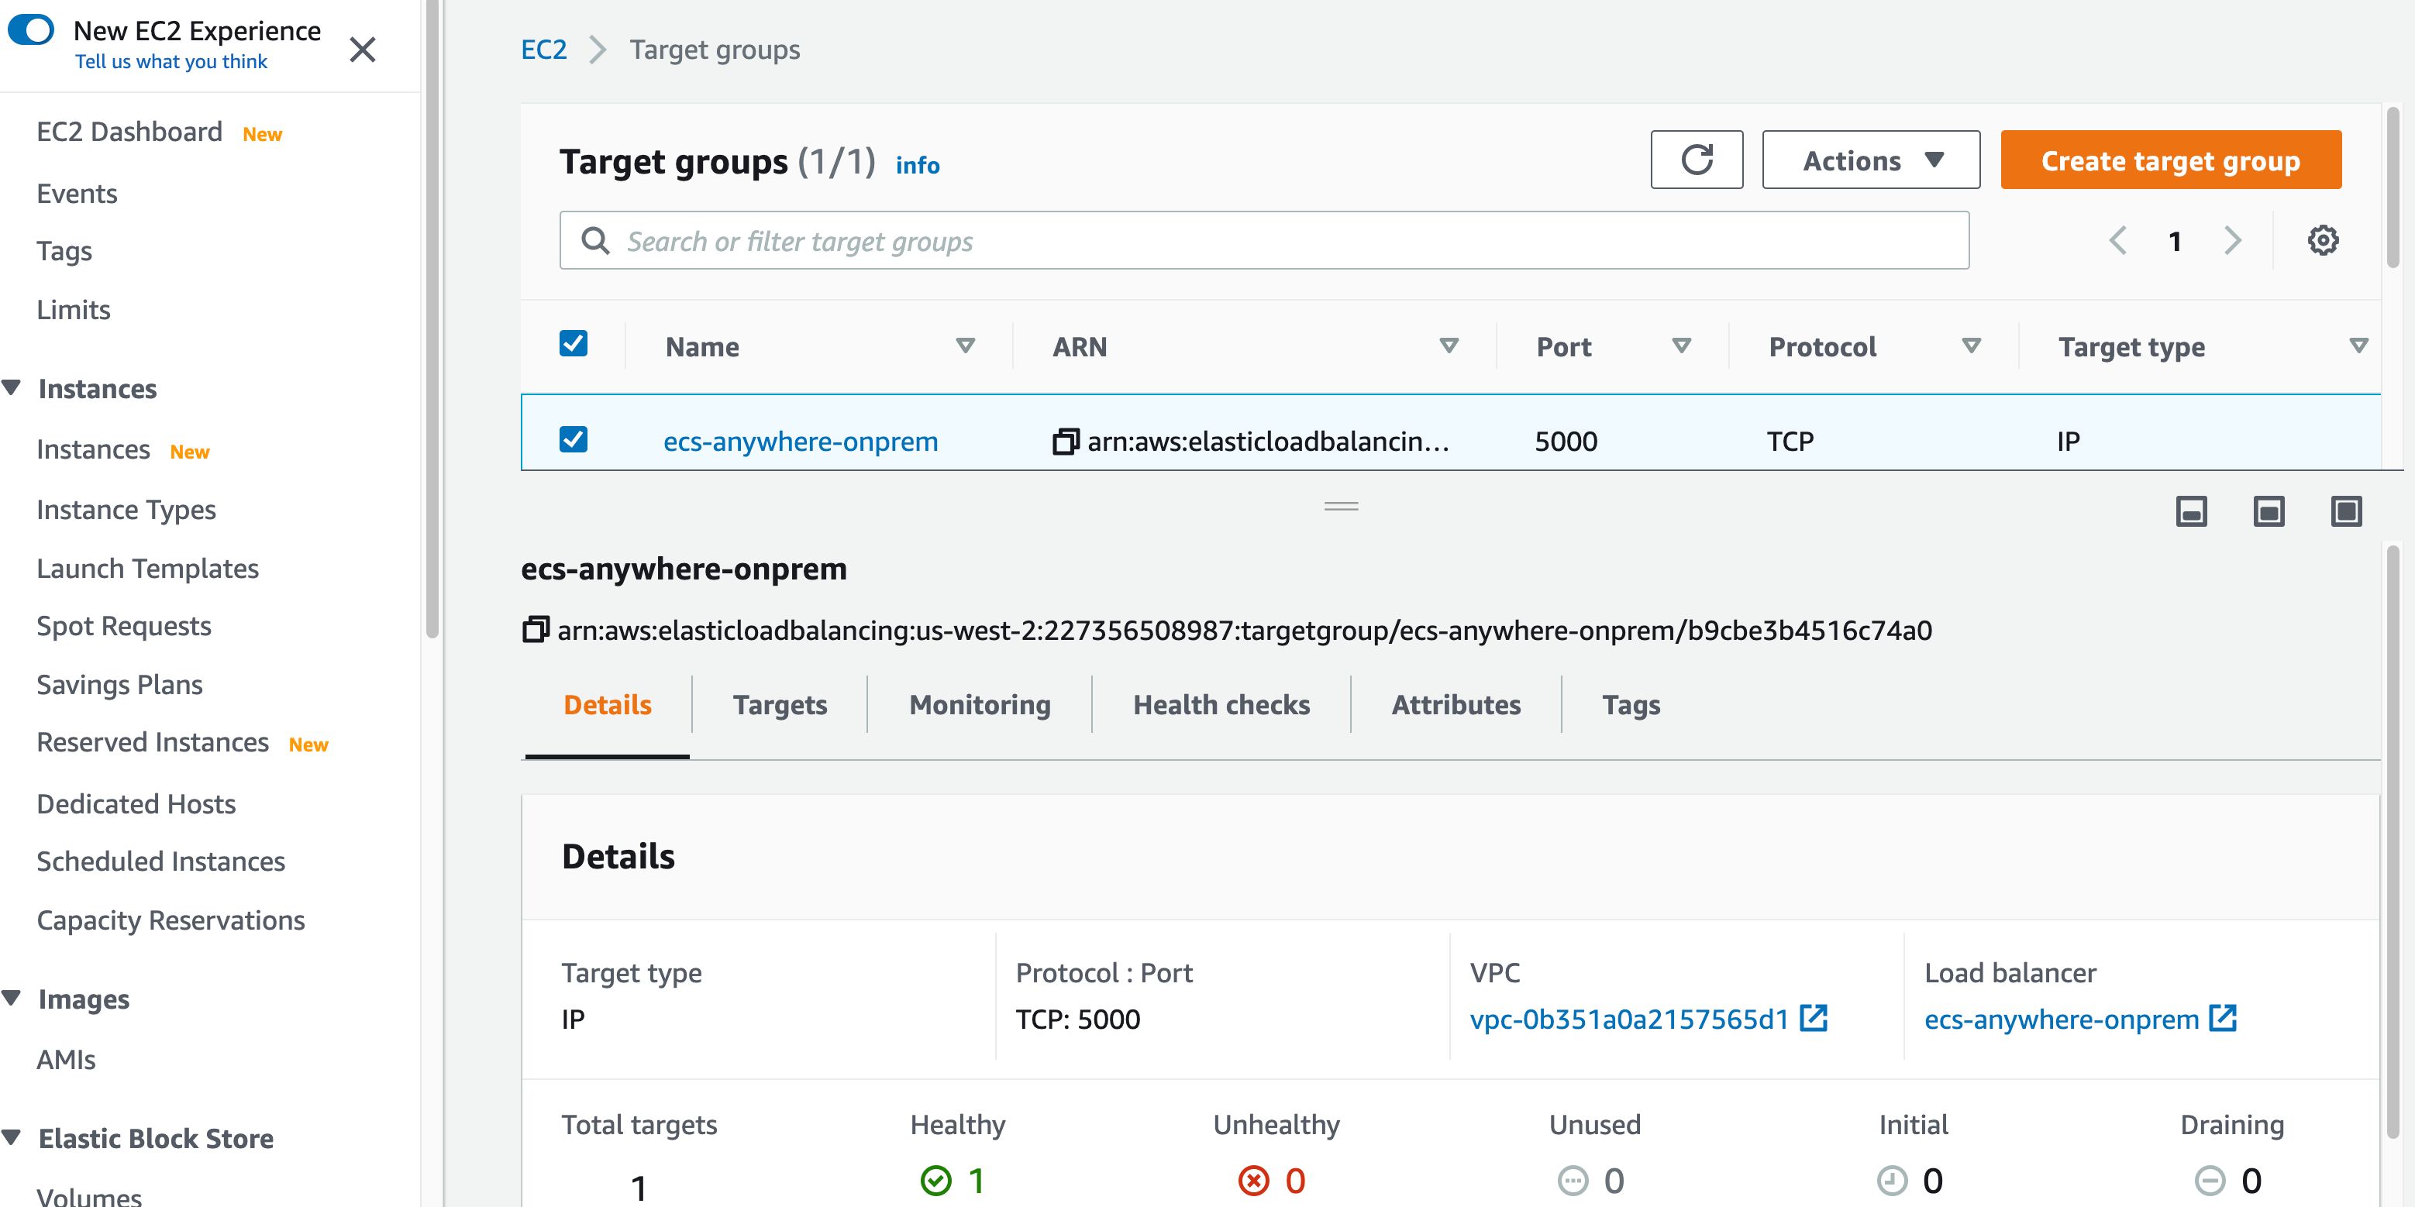
Task: Toggle New EC2 Experience switch off
Action: point(32,30)
